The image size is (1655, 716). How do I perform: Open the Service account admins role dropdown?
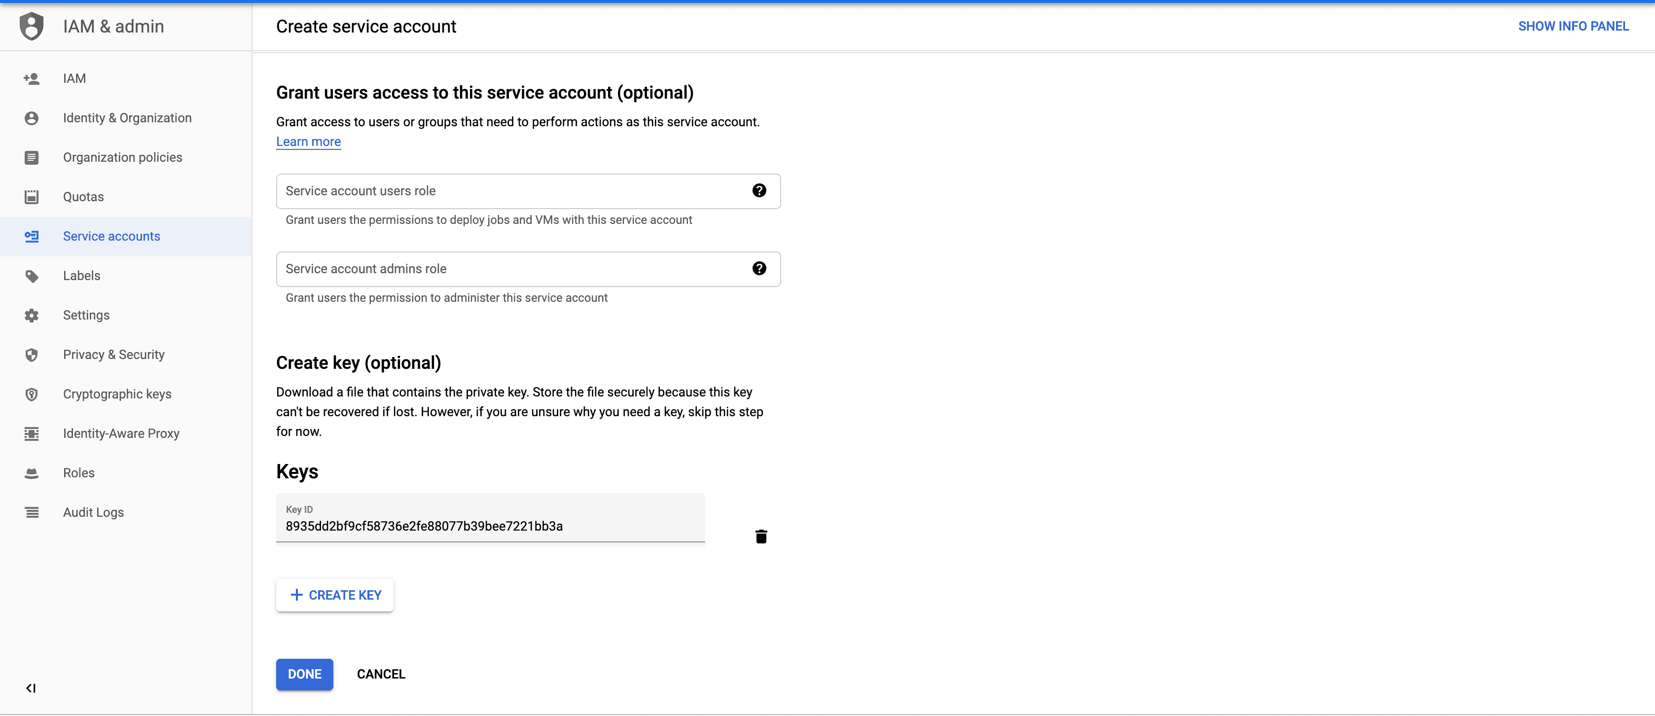pyautogui.click(x=514, y=269)
